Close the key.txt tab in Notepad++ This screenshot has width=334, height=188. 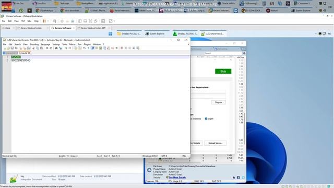click(29, 53)
